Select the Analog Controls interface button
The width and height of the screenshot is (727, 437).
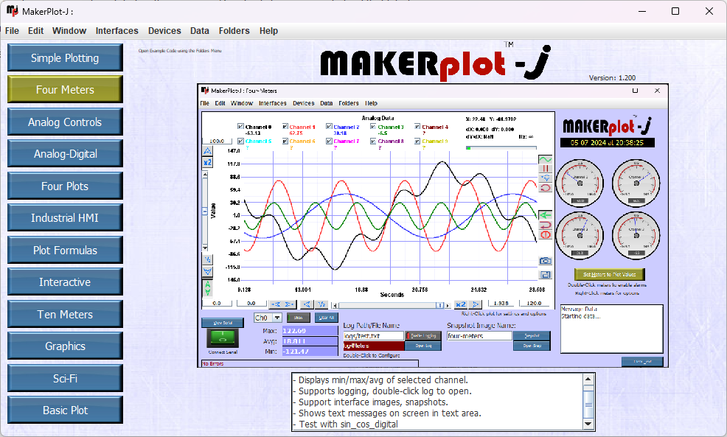[x=65, y=122]
